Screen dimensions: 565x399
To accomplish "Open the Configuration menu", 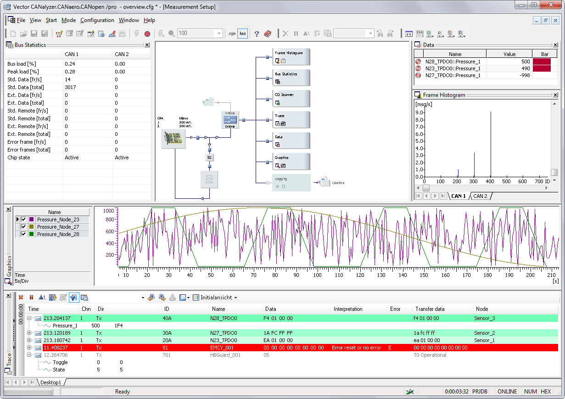I will point(97,20).
